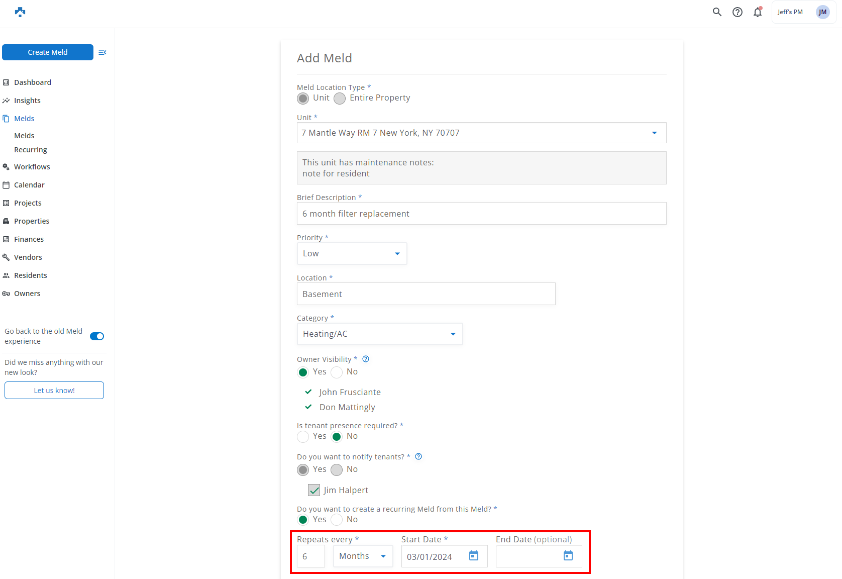The height and width of the screenshot is (579, 842).
Task: Uncheck the Jim Halpert checkbox
Action: point(314,490)
